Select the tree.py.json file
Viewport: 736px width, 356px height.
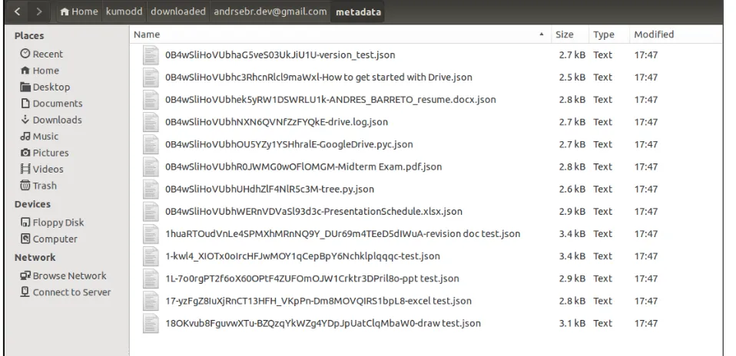270,189
